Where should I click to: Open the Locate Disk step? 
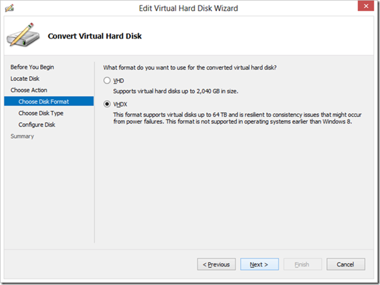(25, 79)
